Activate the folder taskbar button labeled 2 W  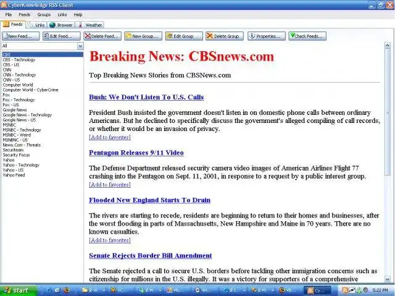(93, 290)
